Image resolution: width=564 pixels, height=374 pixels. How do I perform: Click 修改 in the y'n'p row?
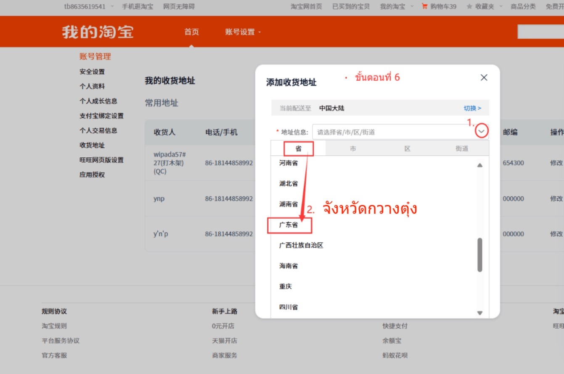[x=556, y=234]
